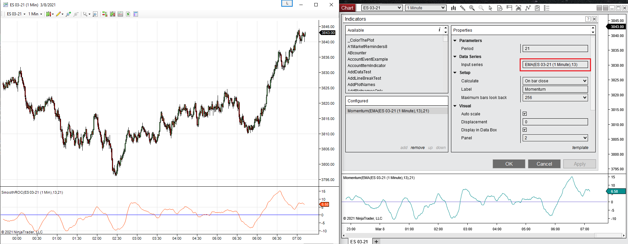Select ABcounter in Available list
The image size is (628, 244).
[x=357, y=53]
